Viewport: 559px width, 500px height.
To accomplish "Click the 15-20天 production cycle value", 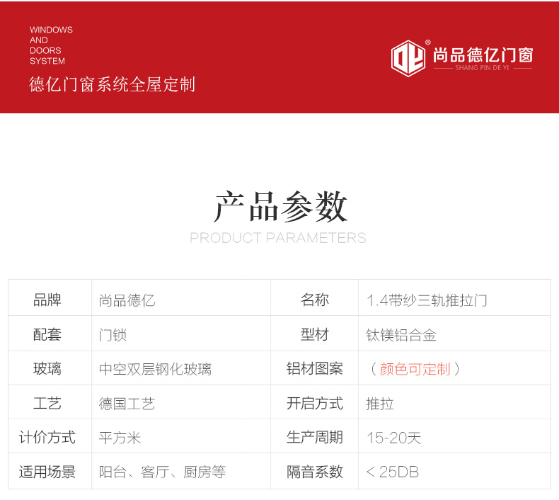I will pyautogui.click(x=393, y=438).
